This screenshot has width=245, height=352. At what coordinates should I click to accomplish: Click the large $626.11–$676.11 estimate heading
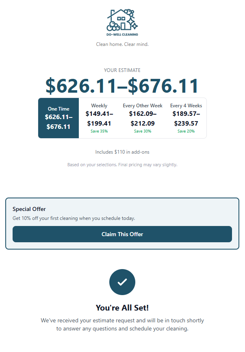tap(122, 85)
